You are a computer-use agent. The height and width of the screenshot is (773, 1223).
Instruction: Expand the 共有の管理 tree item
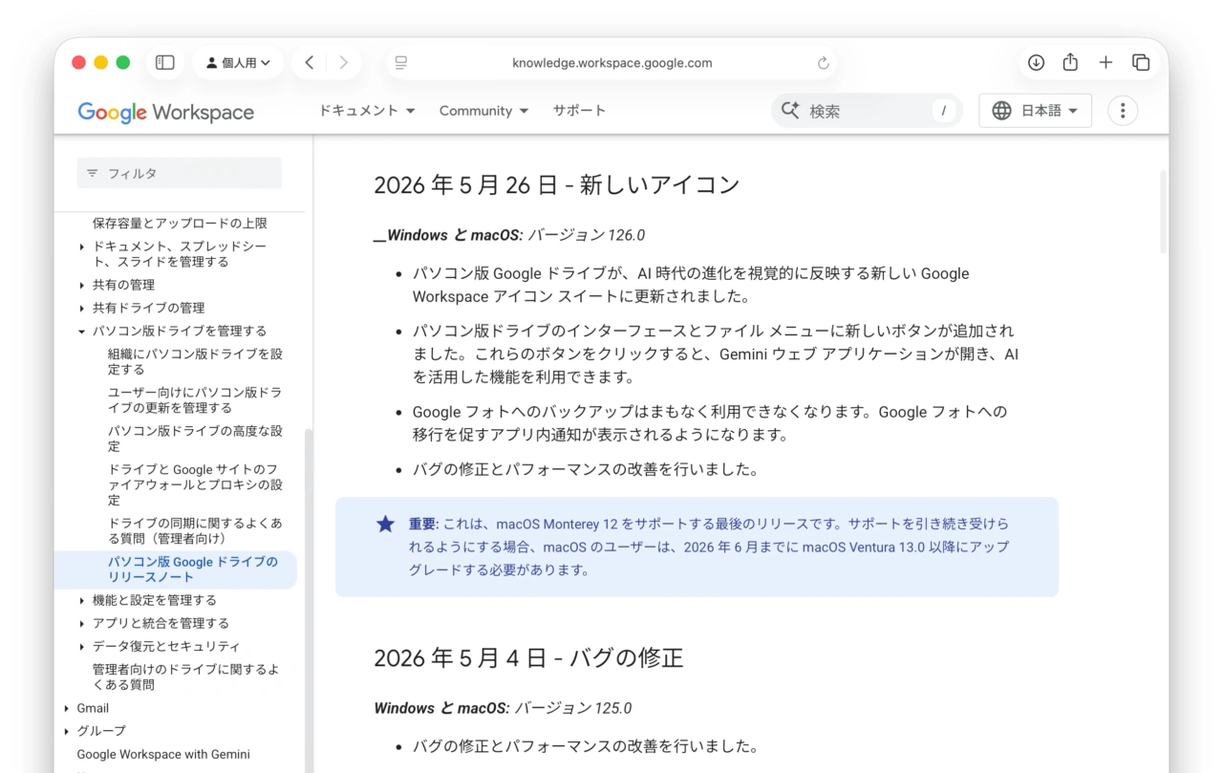(82, 285)
